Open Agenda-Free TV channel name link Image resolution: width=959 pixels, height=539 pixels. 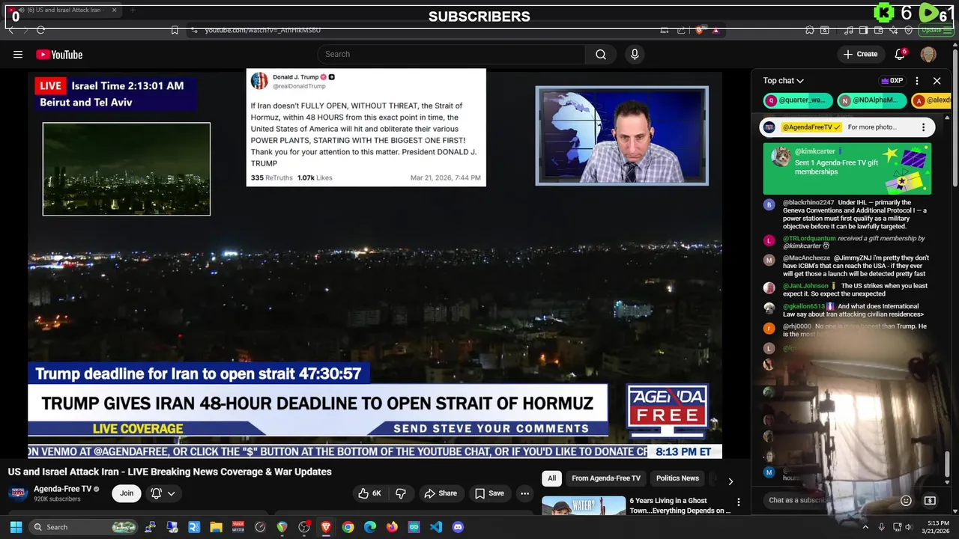(x=62, y=489)
